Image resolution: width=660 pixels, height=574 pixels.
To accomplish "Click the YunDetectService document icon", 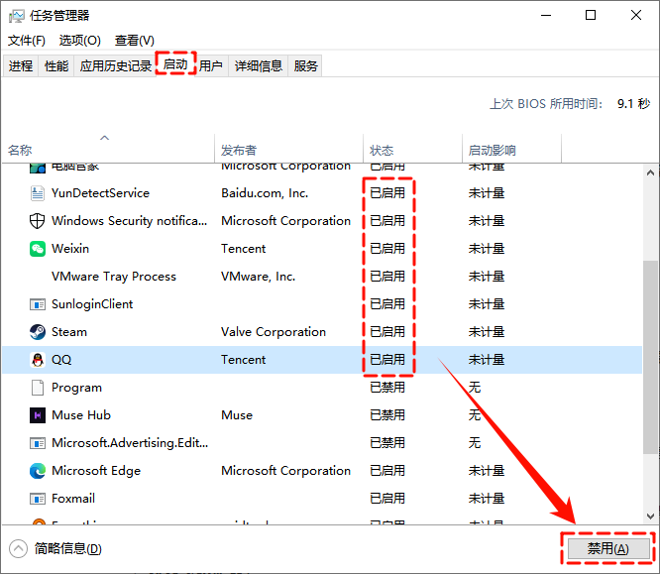I will 37,193.
